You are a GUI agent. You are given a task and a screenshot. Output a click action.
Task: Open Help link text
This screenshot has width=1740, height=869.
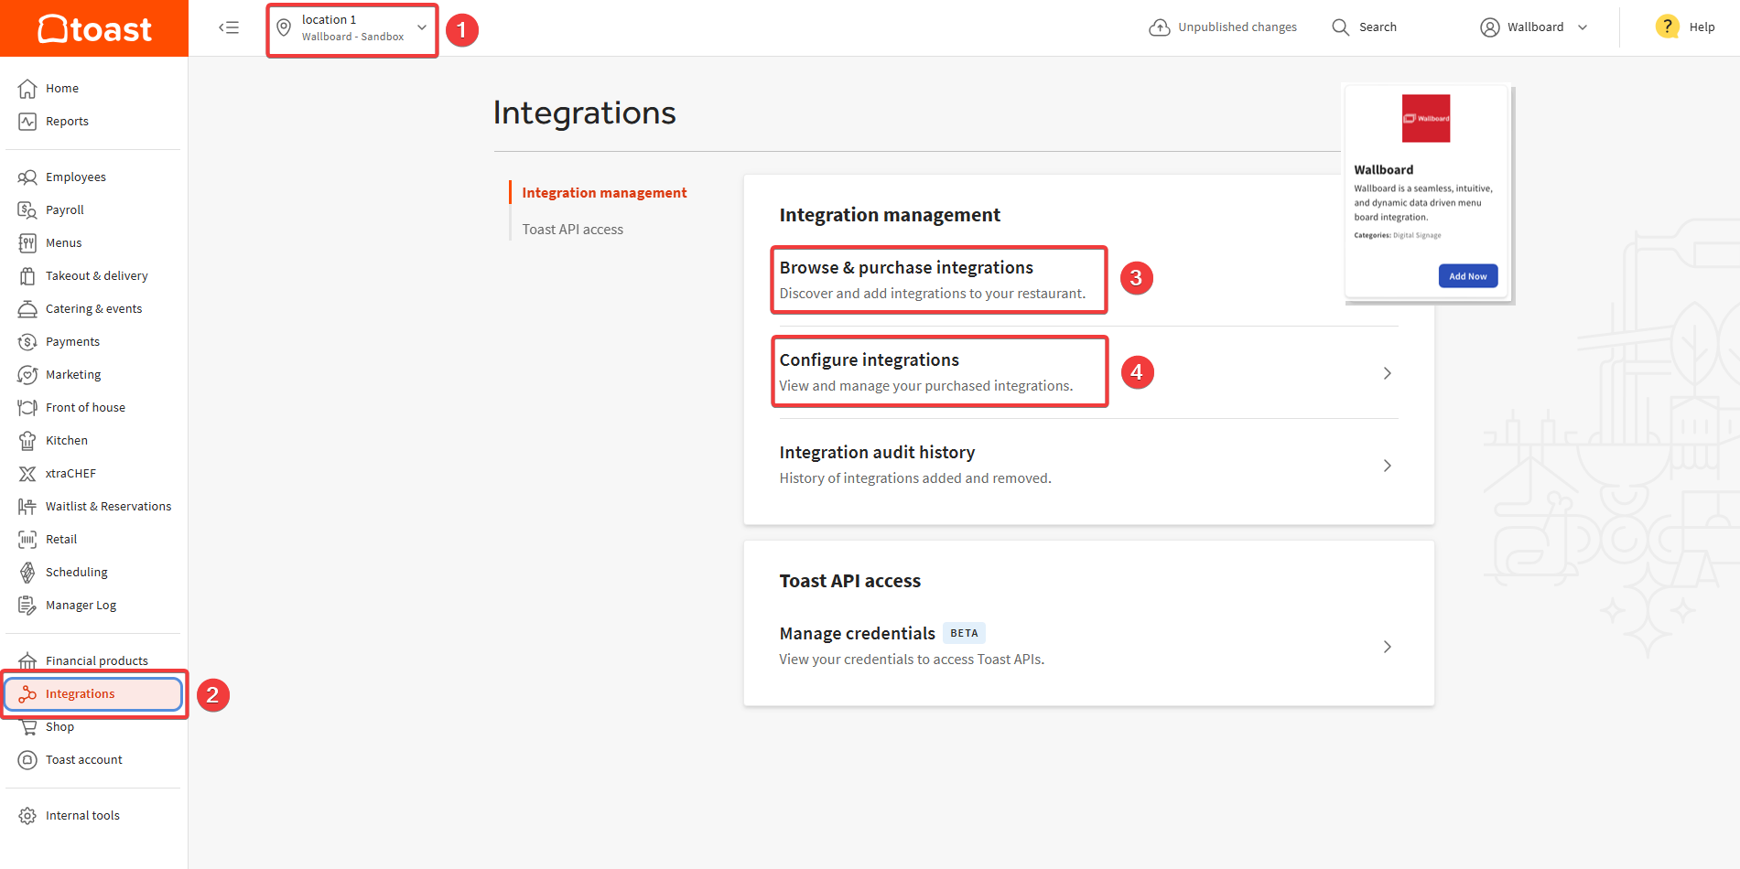pyautogui.click(x=1702, y=27)
